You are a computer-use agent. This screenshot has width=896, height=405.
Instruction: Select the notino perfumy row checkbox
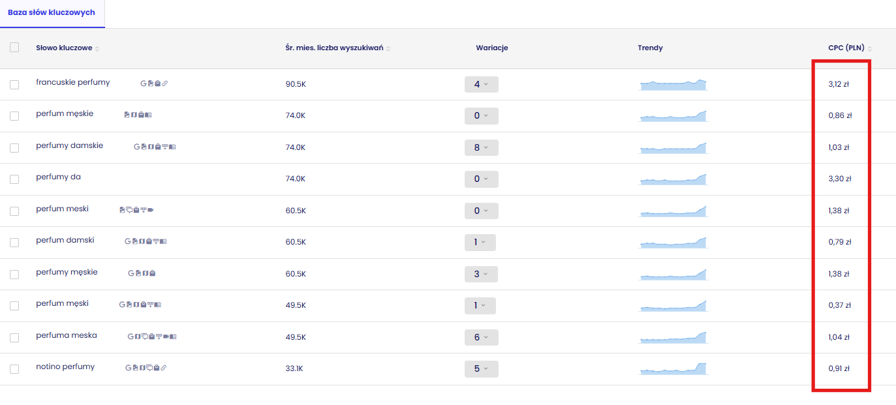click(14, 369)
